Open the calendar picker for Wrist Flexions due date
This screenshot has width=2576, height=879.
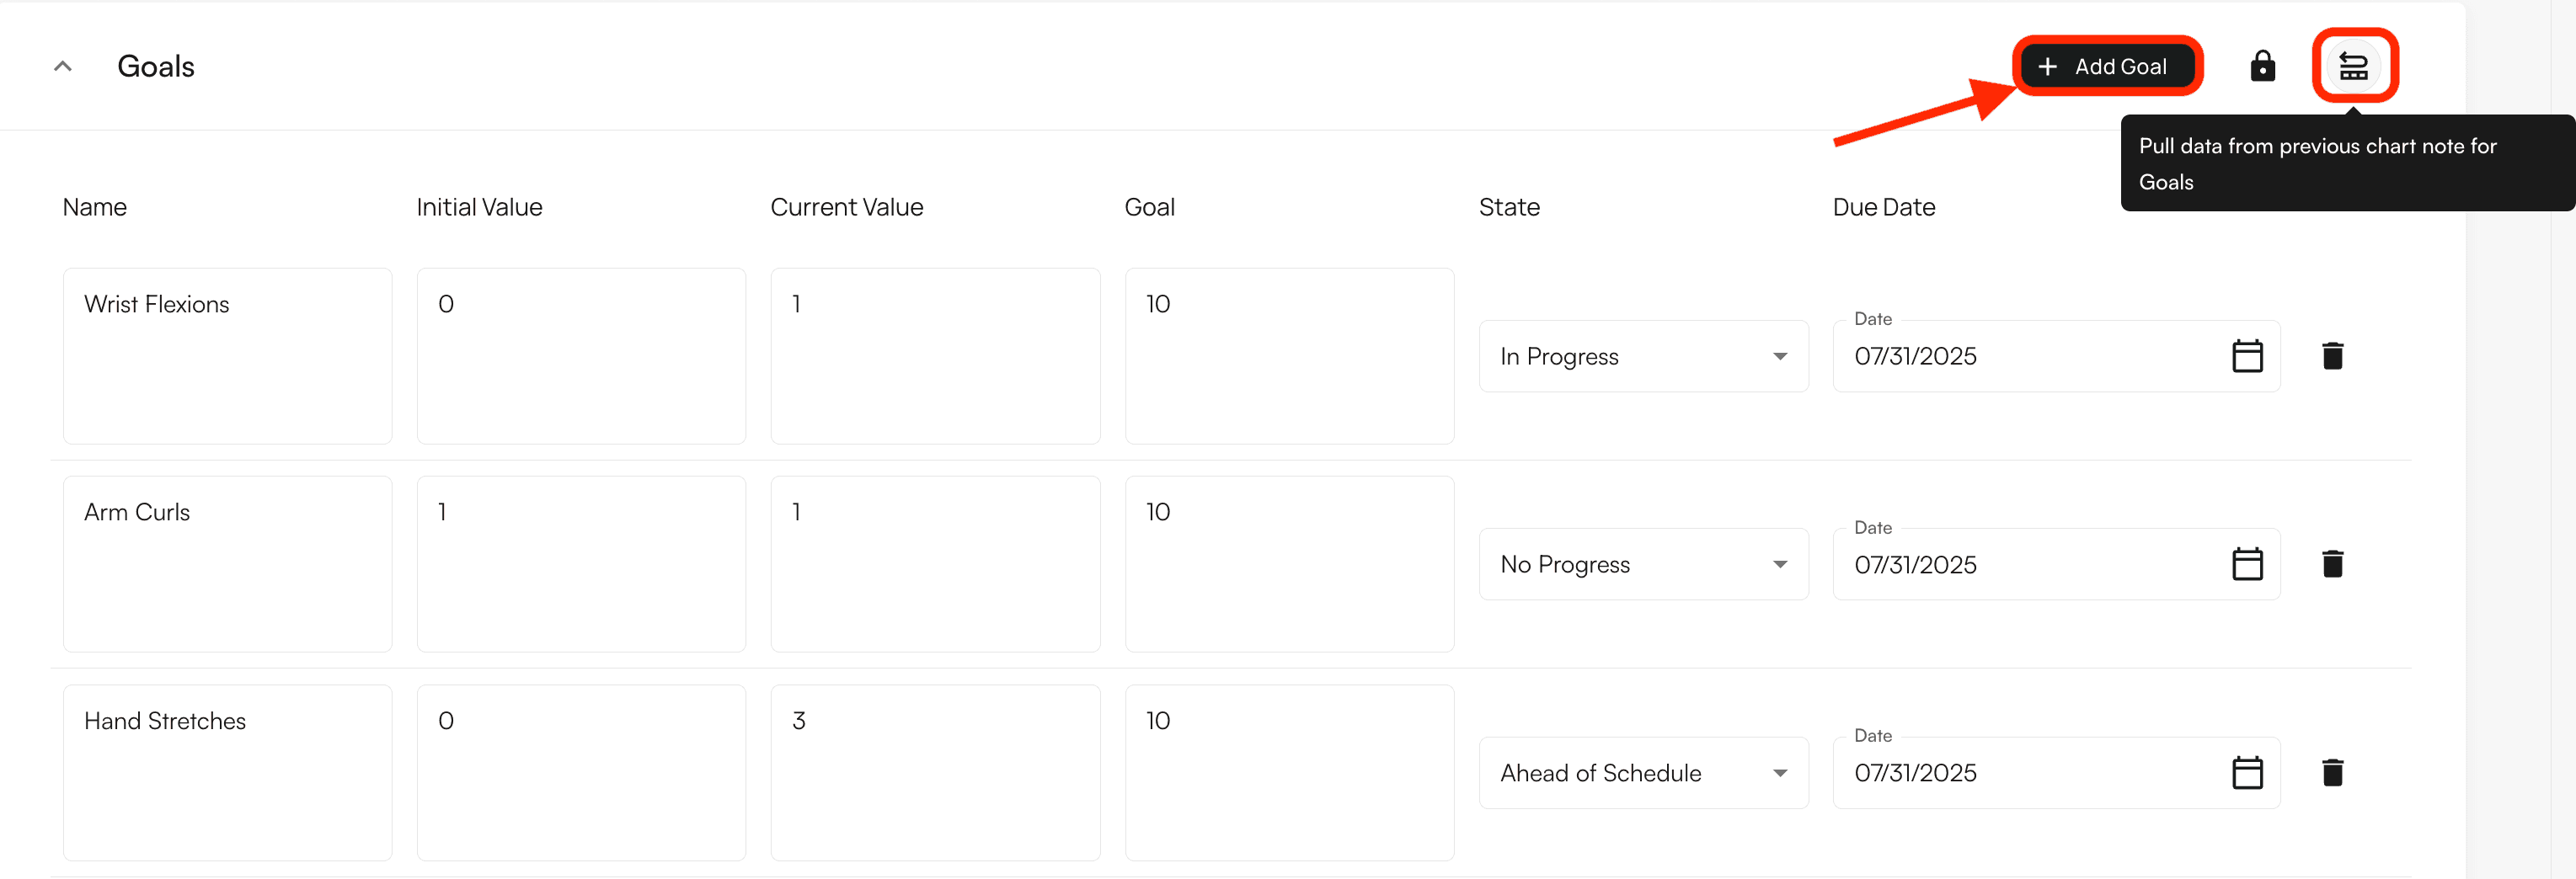(x=2248, y=355)
